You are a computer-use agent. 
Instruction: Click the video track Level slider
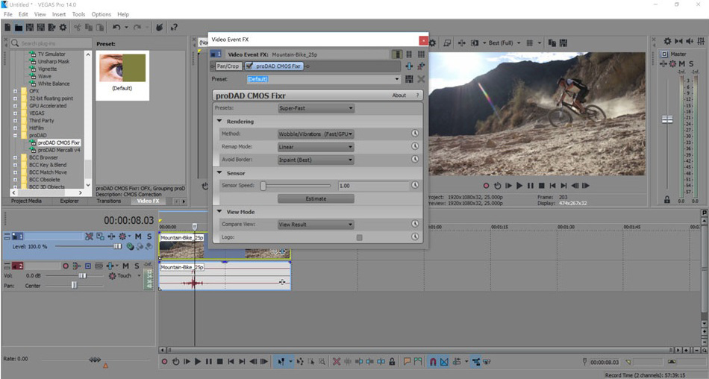click(x=88, y=246)
